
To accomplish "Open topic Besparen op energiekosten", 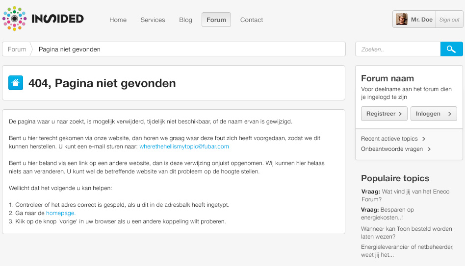I will (x=387, y=214).
